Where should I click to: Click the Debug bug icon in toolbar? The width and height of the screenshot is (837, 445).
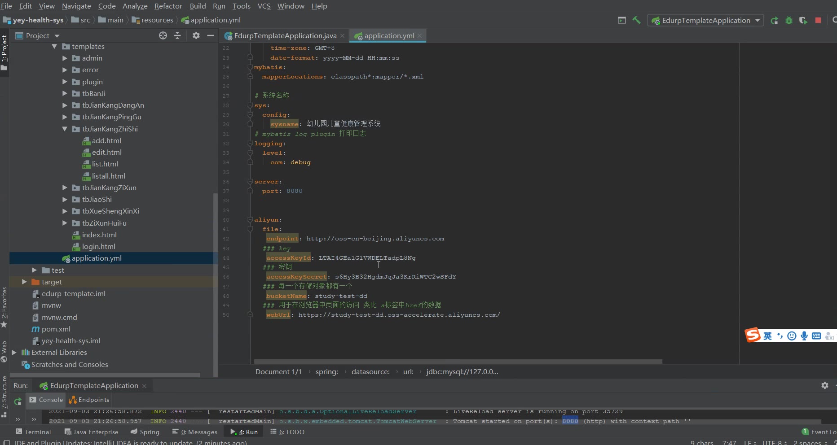[x=789, y=20]
